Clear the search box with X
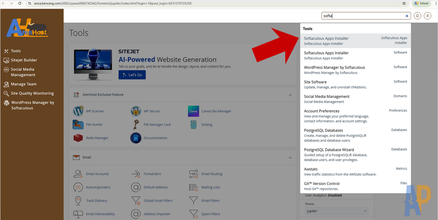438x220 pixels. click(x=407, y=16)
